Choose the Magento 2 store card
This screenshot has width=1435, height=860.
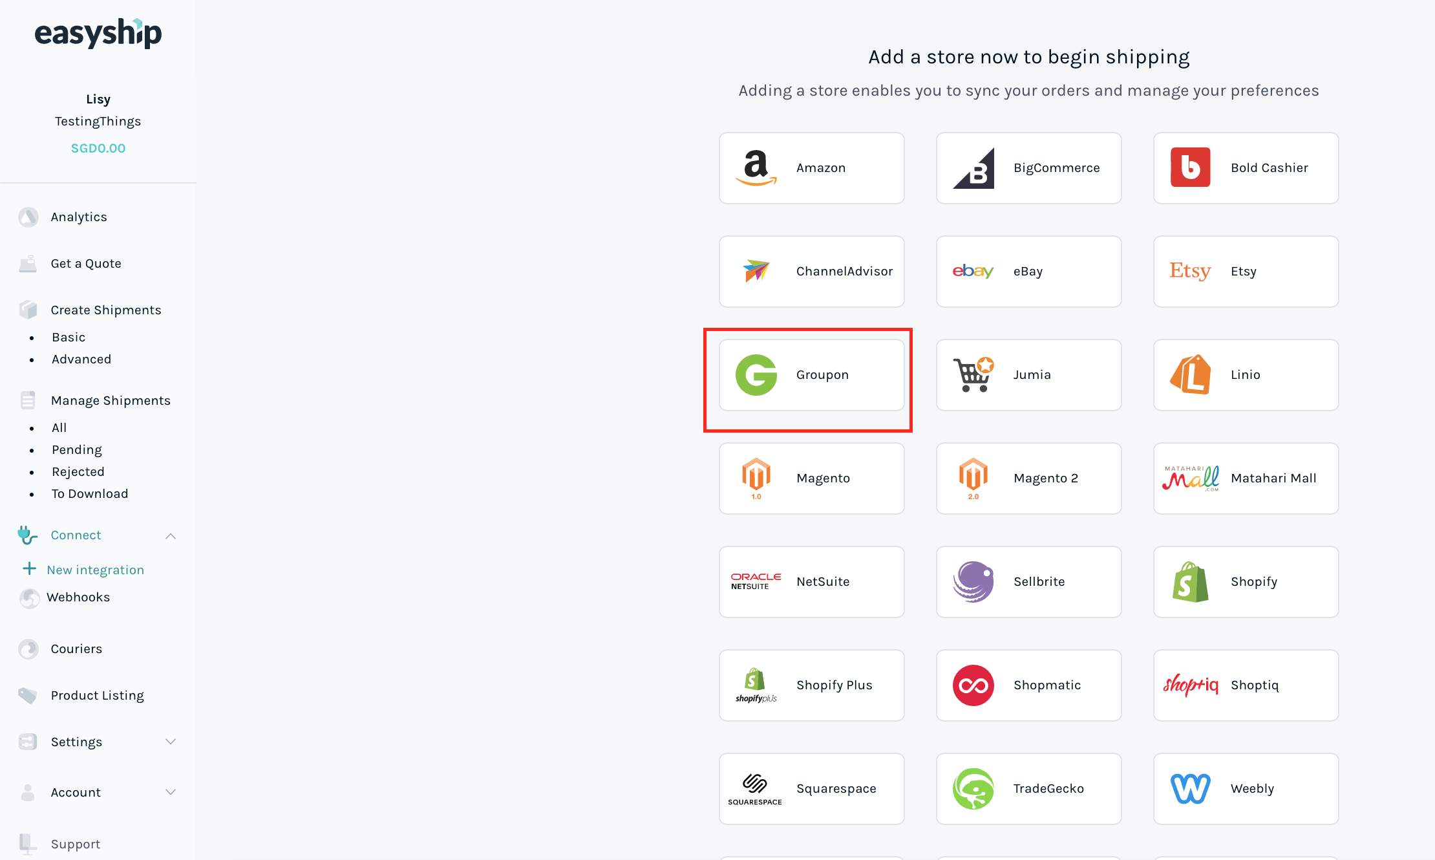(1028, 478)
